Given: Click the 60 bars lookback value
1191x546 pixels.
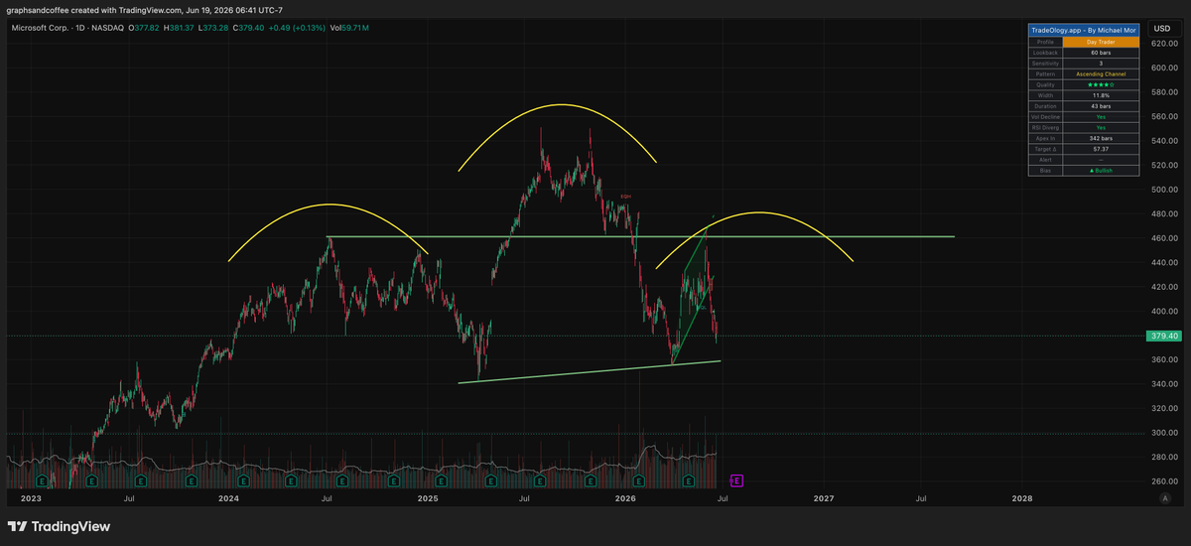Looking at the screenshot, I should (x=1101, y=53).
